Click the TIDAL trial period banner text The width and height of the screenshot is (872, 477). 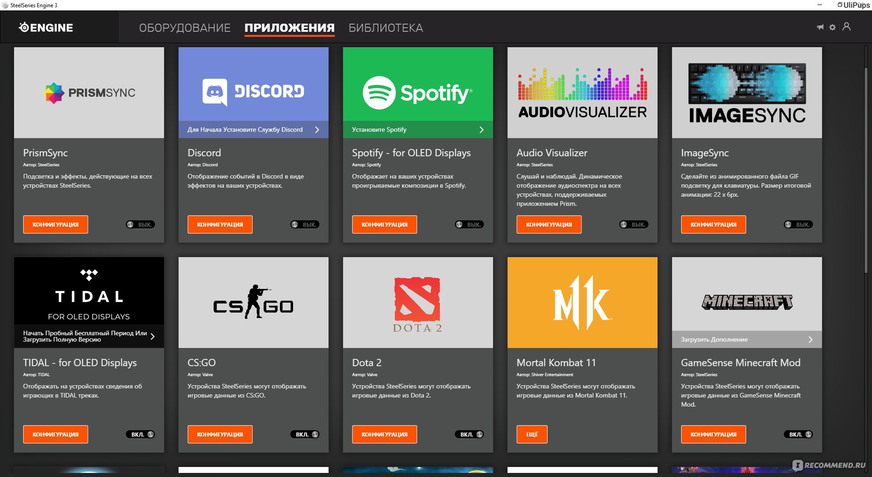pyautogui.click(x=85, y=336)
